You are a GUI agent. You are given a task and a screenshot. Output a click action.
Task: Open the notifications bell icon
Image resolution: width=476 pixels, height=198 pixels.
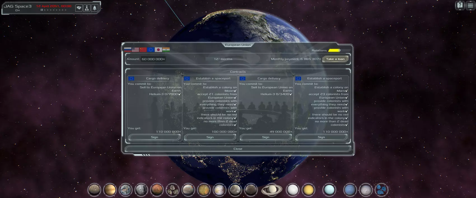point(95,8)
